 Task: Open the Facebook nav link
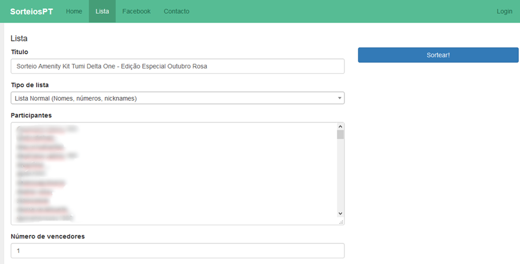point(136,12)
